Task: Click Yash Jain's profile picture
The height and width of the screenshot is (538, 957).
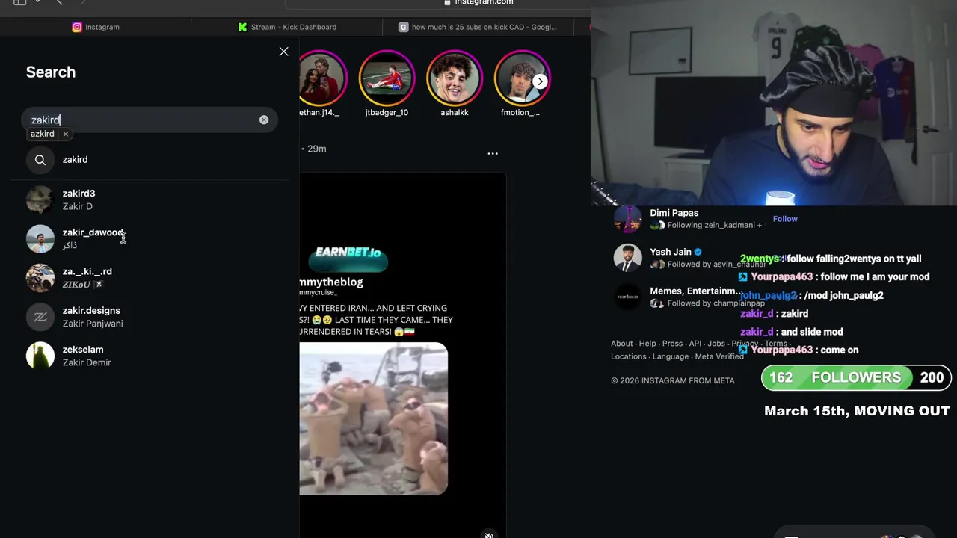Action: (628, 258)
